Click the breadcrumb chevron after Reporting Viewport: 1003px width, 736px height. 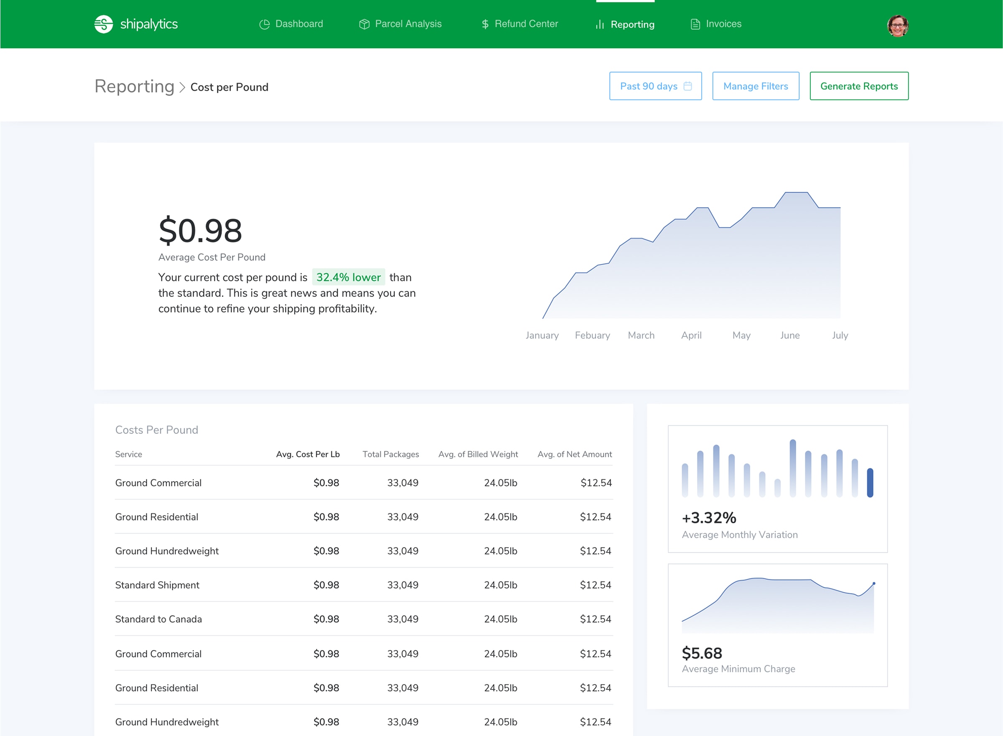pyautogui.click(x=182, y=87)
